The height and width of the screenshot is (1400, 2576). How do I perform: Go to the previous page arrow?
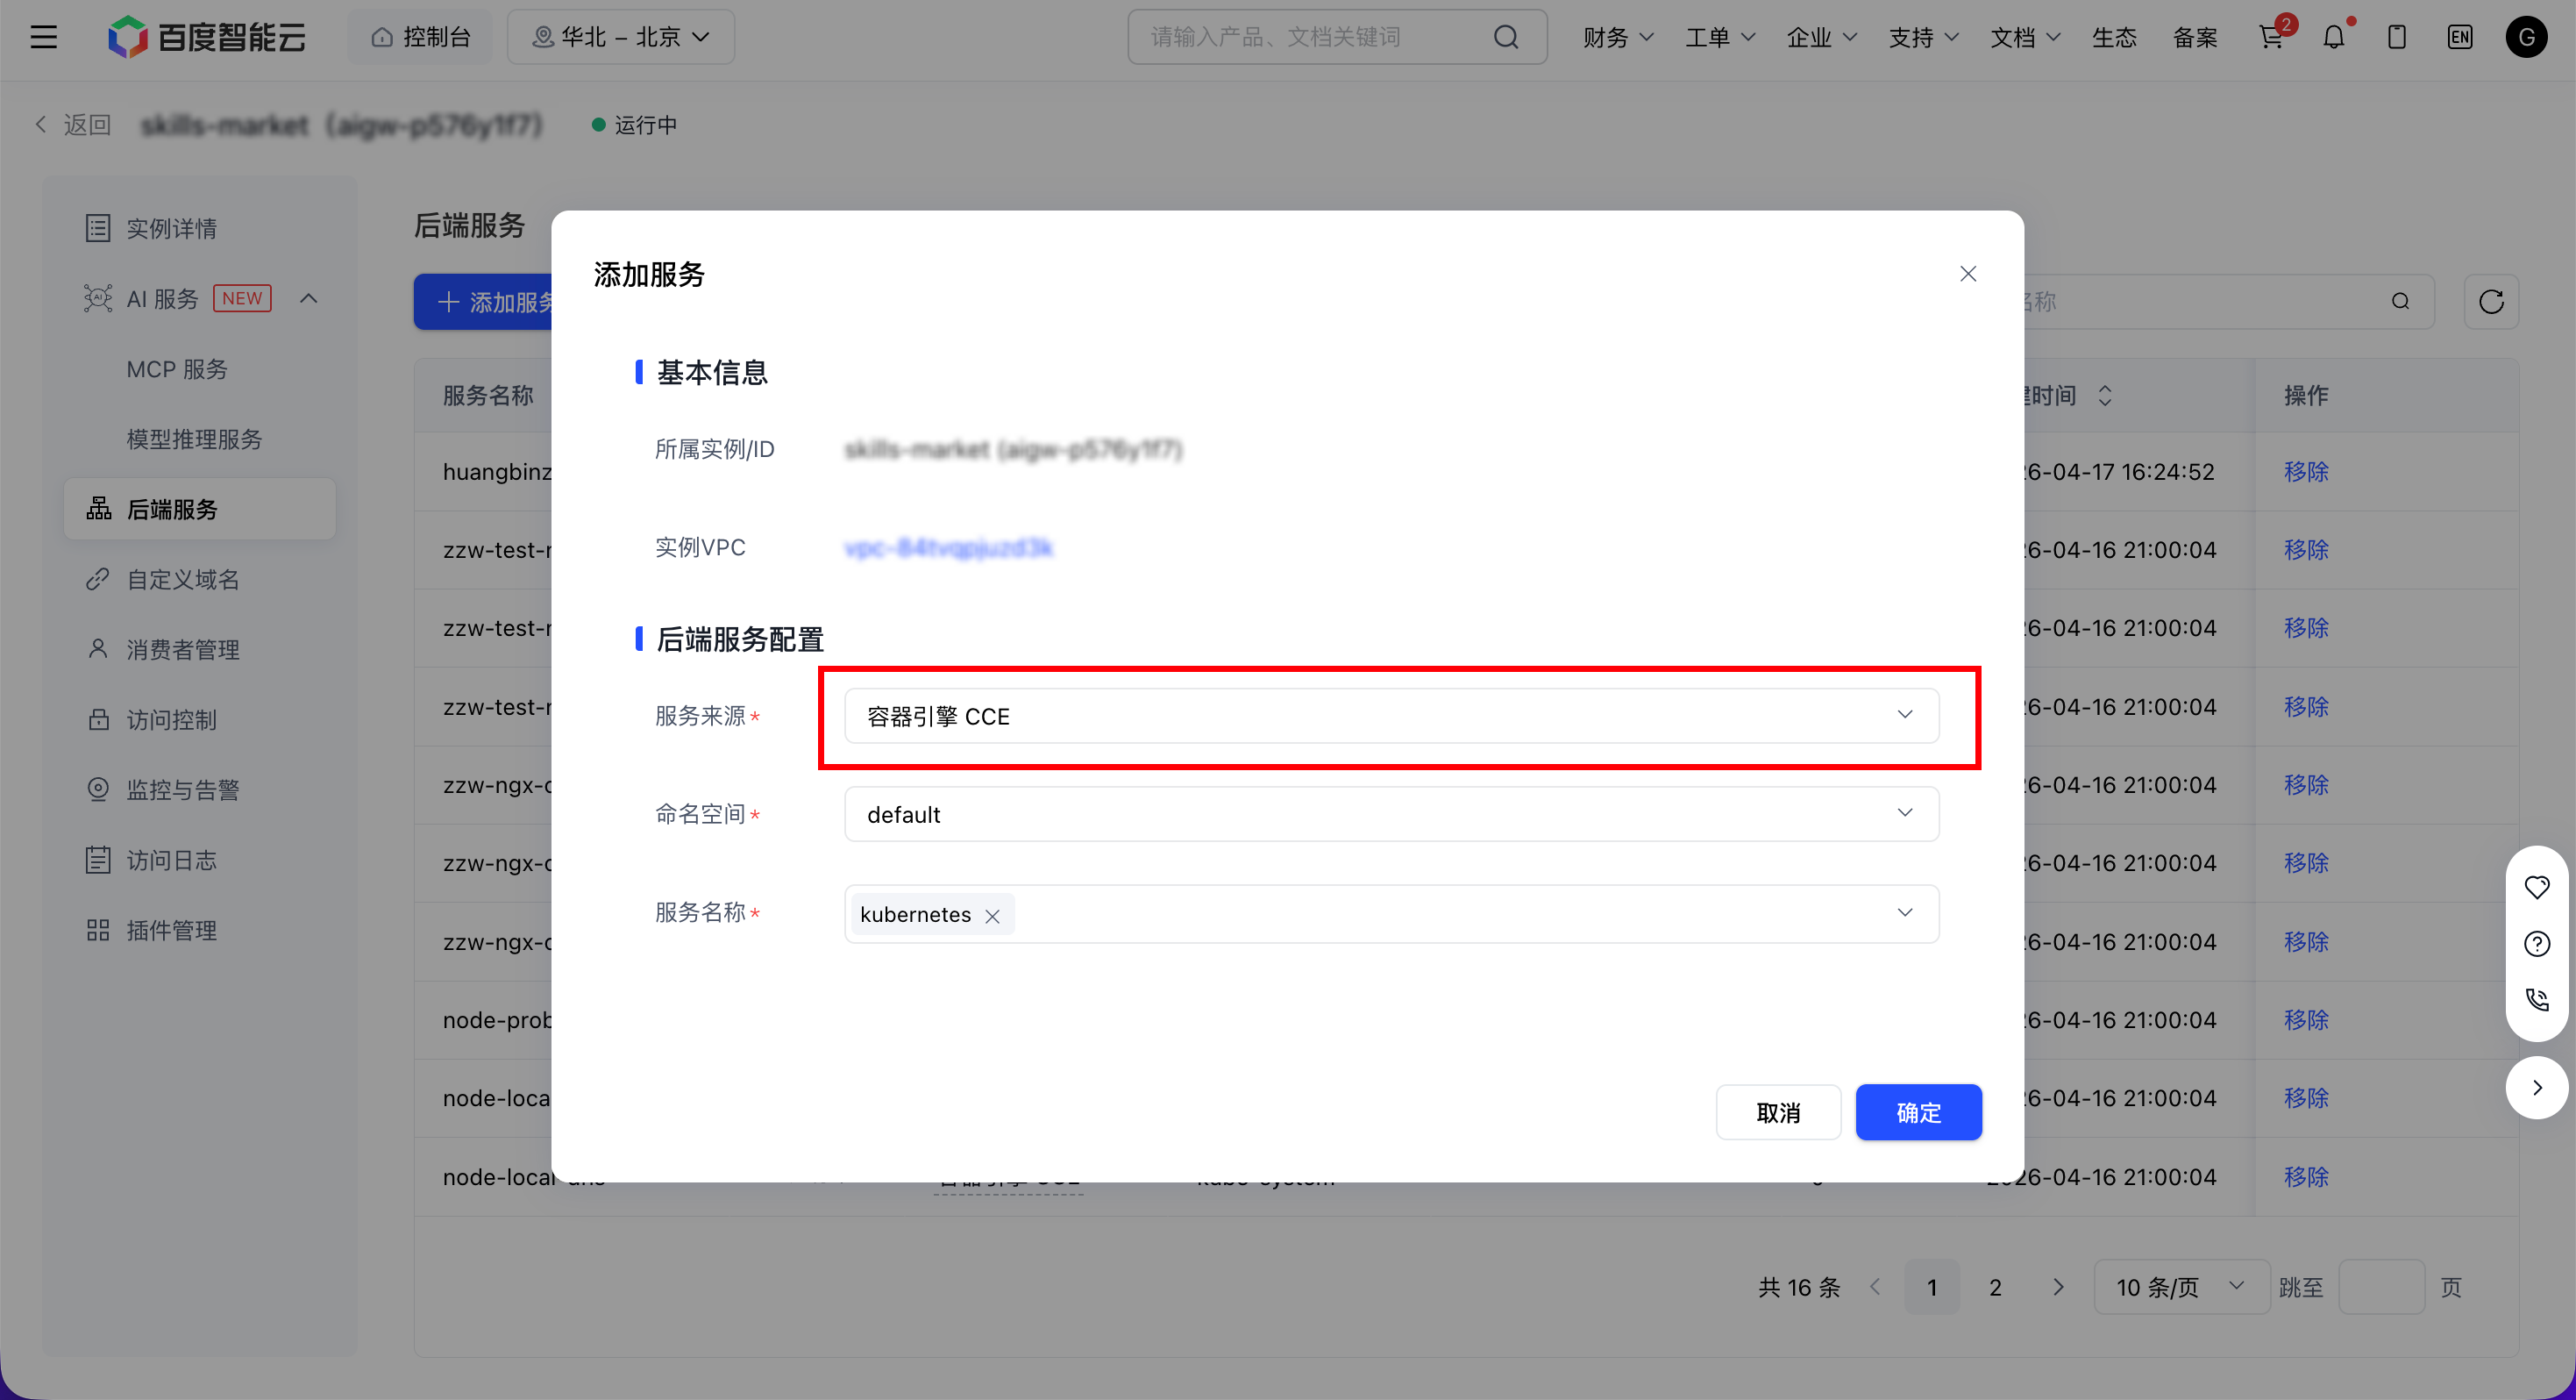1875,1287
